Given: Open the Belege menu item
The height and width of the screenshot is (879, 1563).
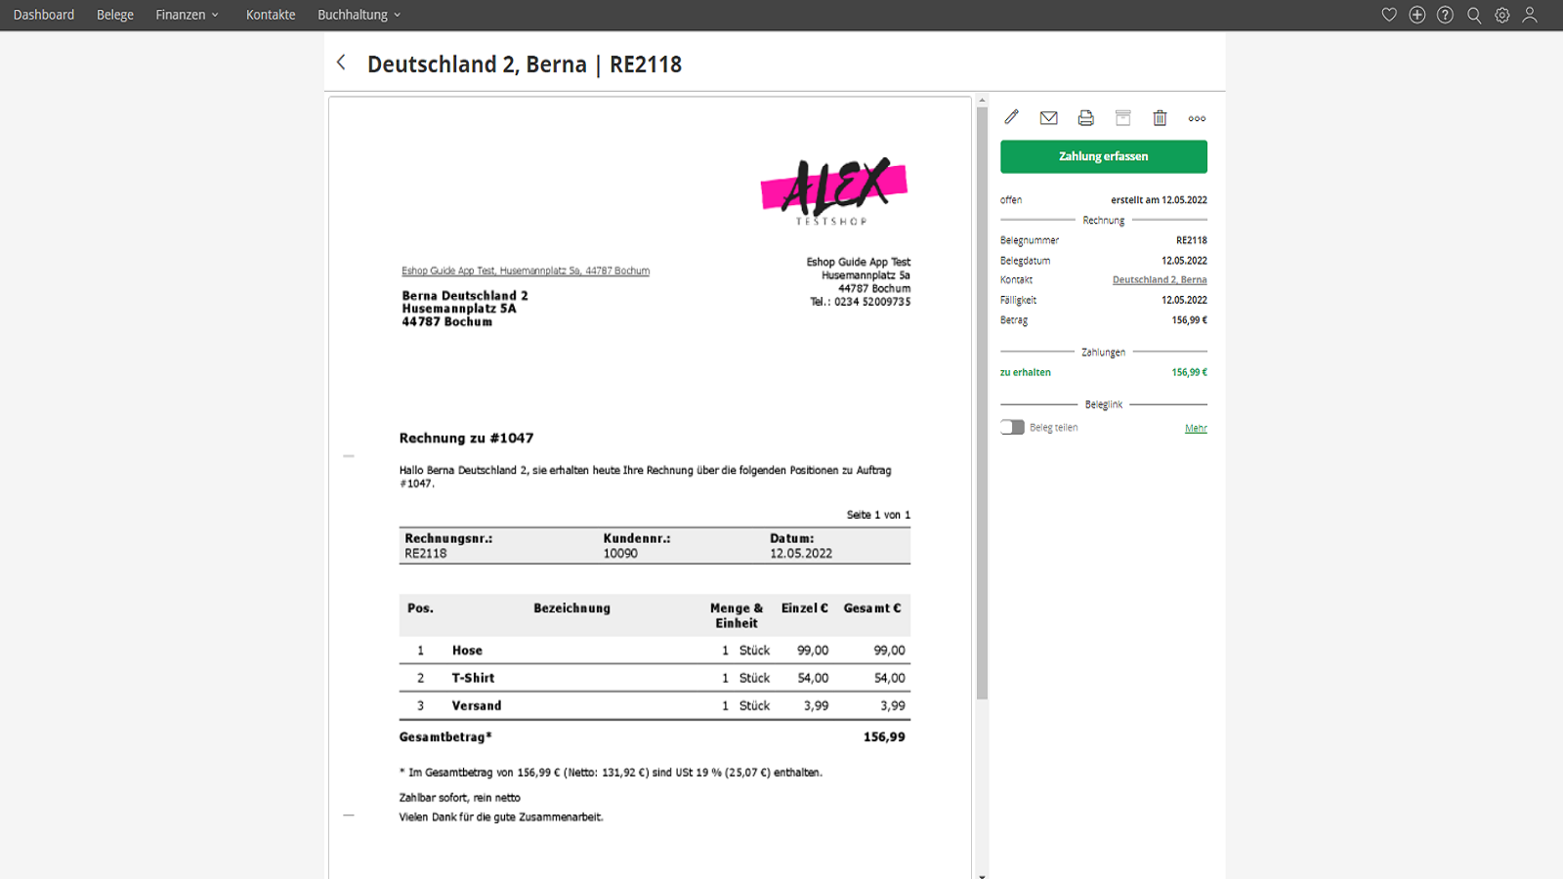Looking at the screenshot, I should tap(115, 15).
